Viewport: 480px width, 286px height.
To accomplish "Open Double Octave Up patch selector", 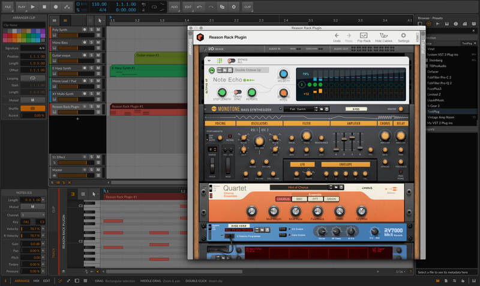I will pos(251,70).
